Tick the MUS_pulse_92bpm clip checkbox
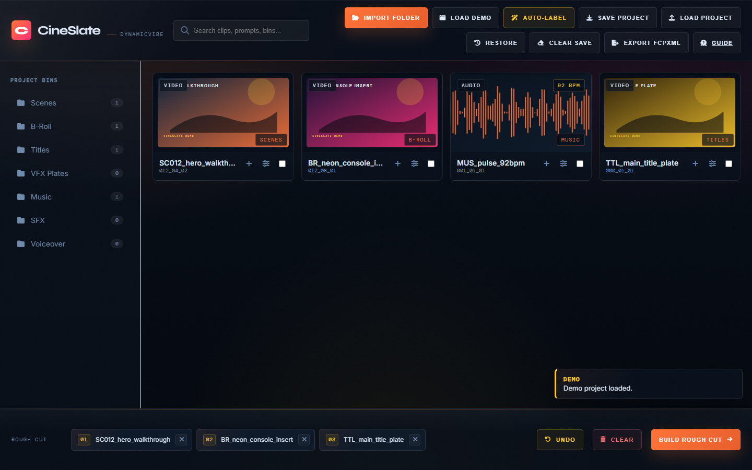752x470 pixels. [x=580, y=163]
